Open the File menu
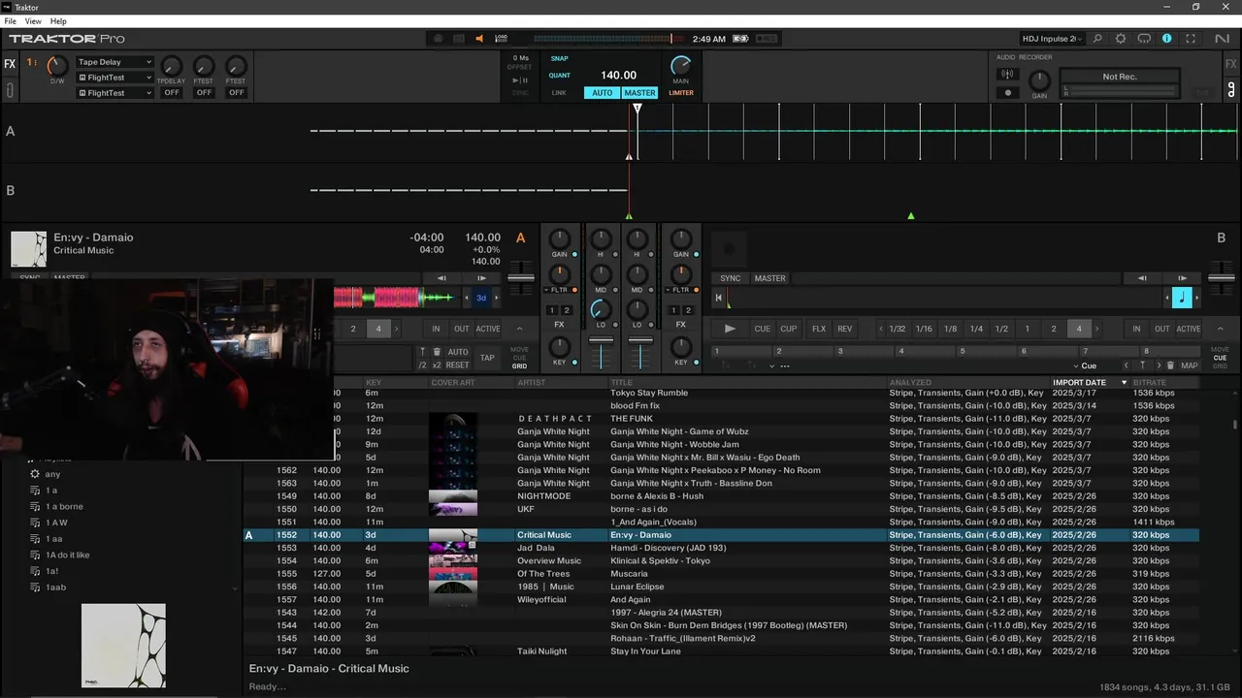Viewport: 1242px width, 698px height. 10,21
